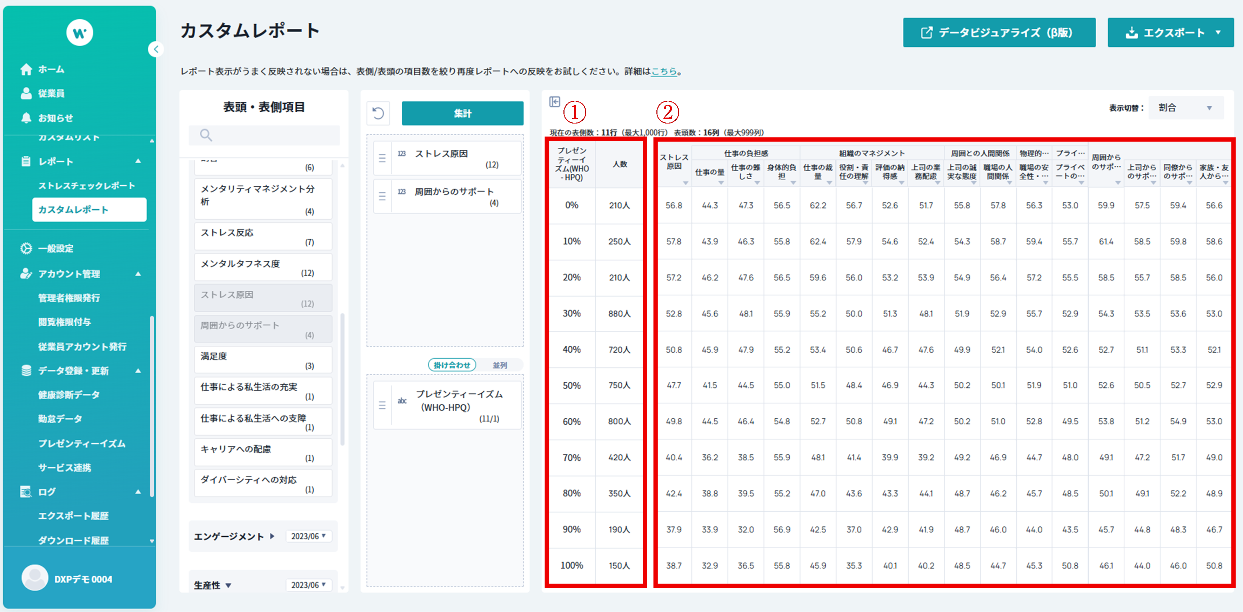This screenshot has width=1243, height=612.
Task: Click the filter arrow under 身体的負担 column
Action: pyautogui.click(x=793, y=183)
